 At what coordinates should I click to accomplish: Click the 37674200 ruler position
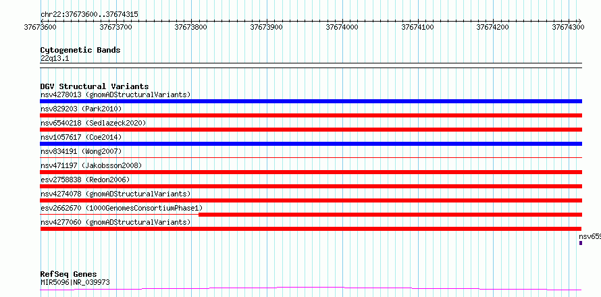point(492,27)
